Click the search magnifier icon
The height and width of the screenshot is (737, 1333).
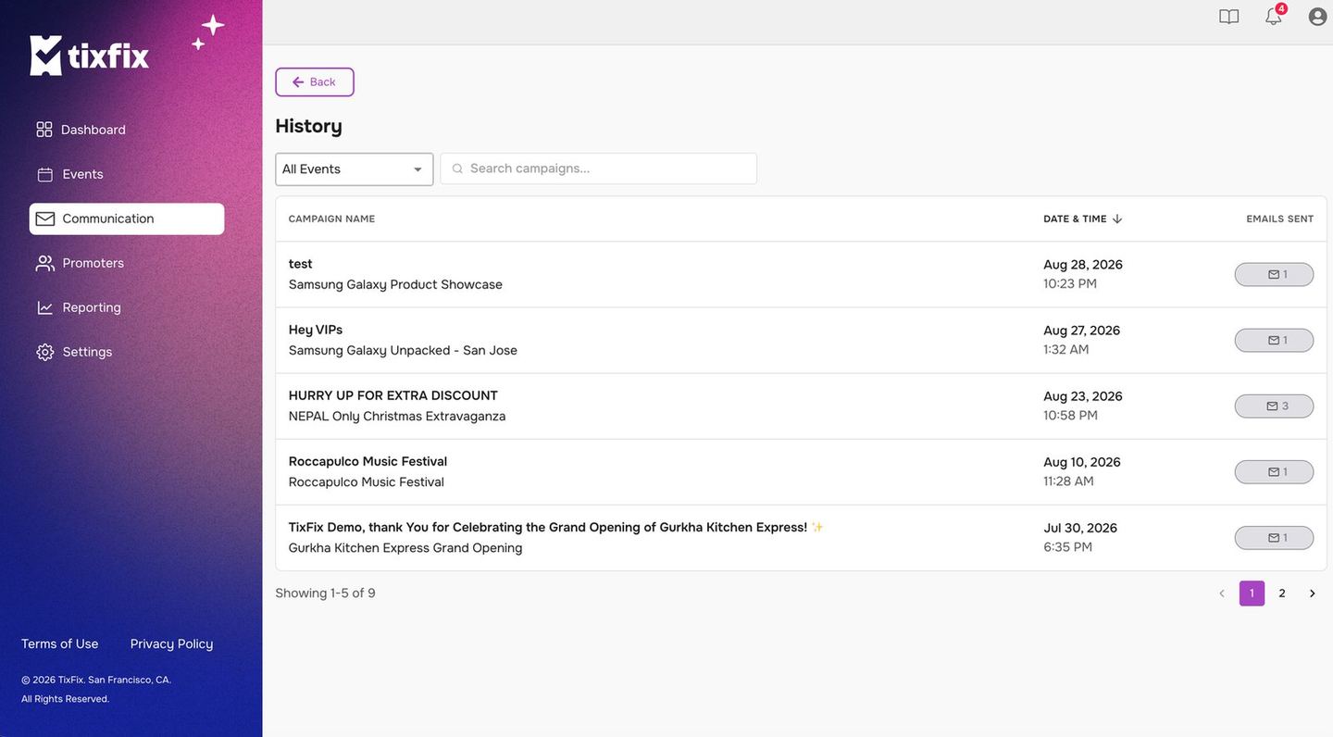(457, 169)
